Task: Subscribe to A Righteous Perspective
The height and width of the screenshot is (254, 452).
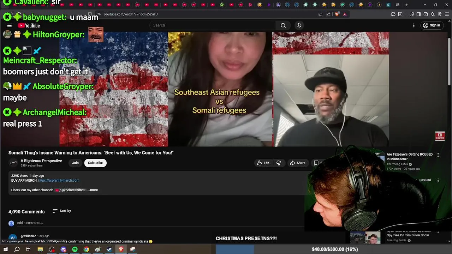Action: coord(95,163)
